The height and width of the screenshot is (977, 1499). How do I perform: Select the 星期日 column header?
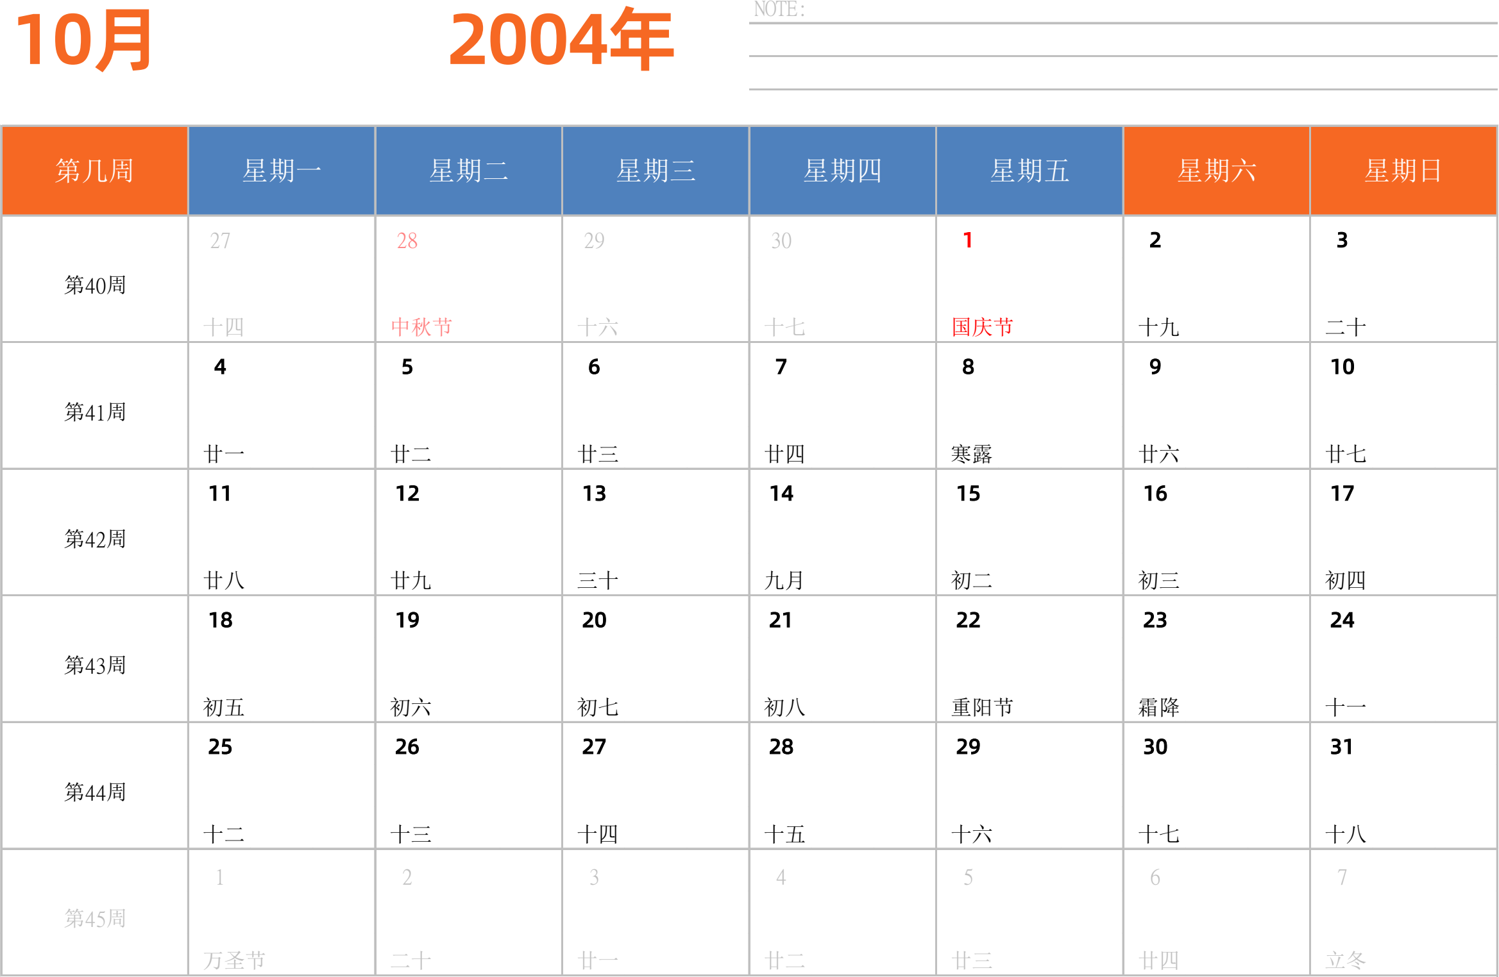pos(1403,171)
